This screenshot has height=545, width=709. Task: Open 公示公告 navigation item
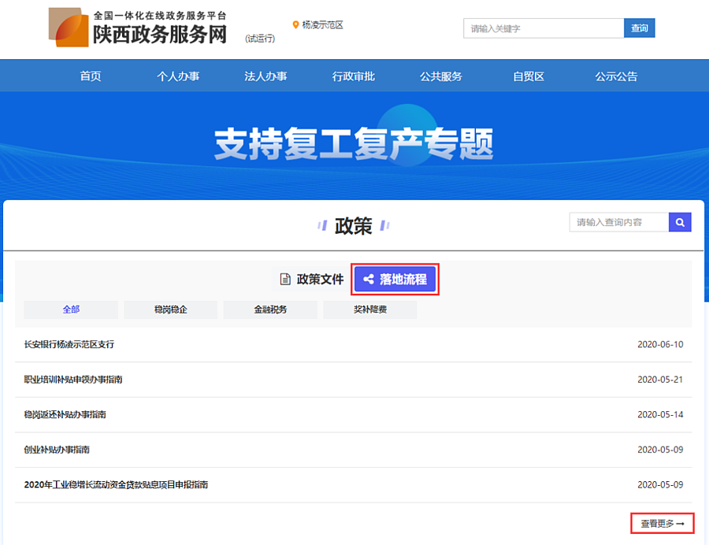[616, 76]
